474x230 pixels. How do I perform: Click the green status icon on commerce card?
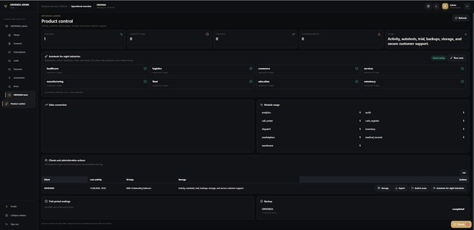coord(356,69)
